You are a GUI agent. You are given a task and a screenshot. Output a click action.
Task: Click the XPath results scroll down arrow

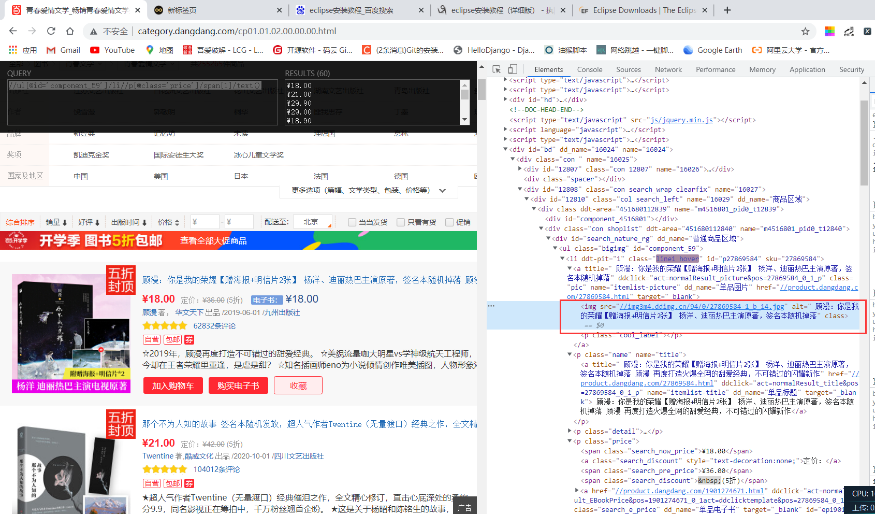pyautogui.click(x=464, y=120)
